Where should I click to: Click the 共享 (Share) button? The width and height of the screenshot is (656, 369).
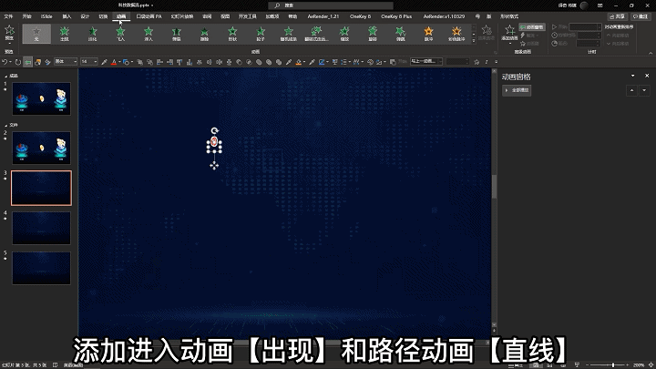[619, 16]
